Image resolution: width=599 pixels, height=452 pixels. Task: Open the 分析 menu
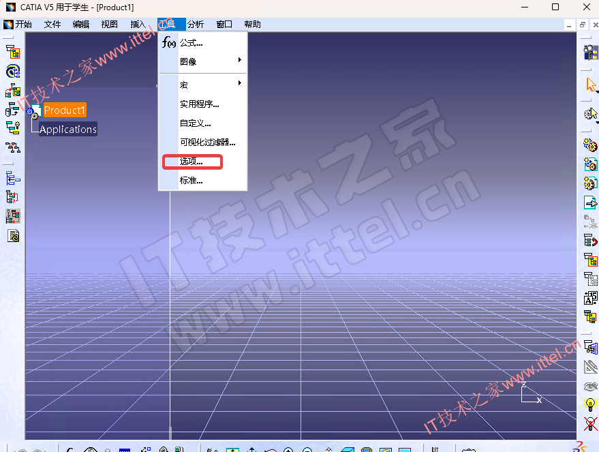196,25
